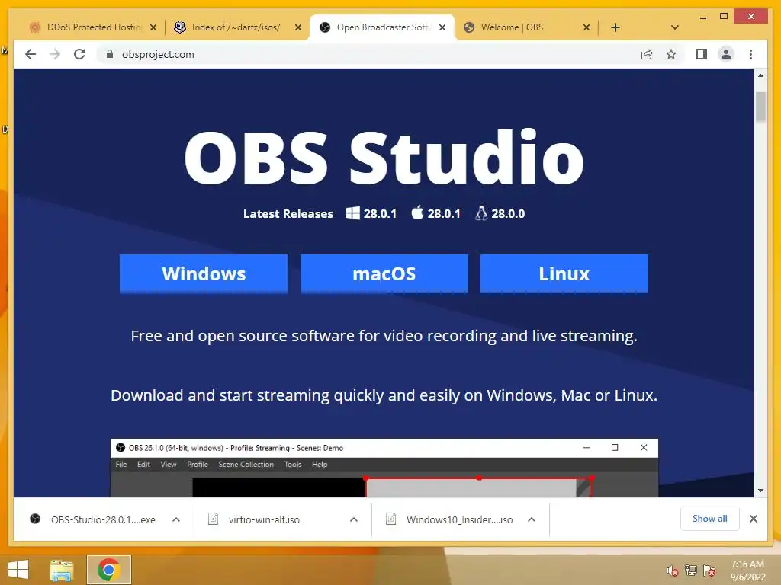Image resolution: width=781 pixels, height=585 pixels.
Task: Click the page scrollbar thumb
Action: pyautogui.click(x=760, y=107)
